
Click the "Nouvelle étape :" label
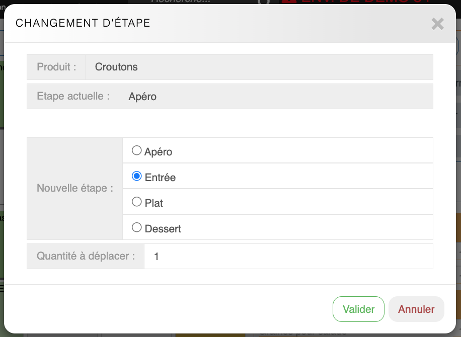coord(75,189)
